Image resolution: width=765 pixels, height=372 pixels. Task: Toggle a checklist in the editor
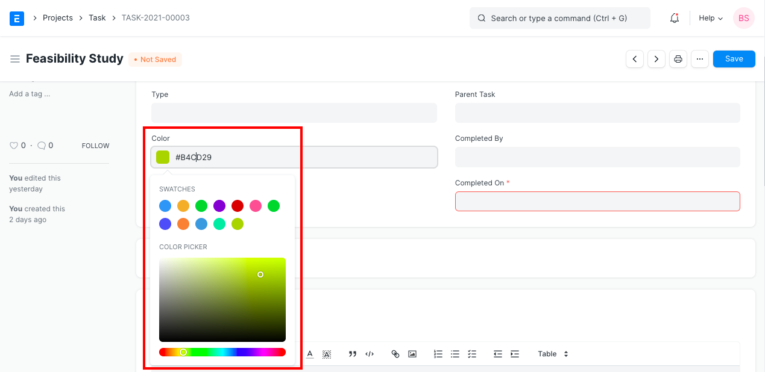coord(472,354)
